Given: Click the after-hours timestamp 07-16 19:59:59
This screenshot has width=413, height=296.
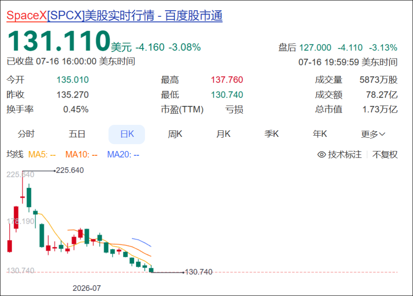Looking at the screenshot, I should [328, 62].
